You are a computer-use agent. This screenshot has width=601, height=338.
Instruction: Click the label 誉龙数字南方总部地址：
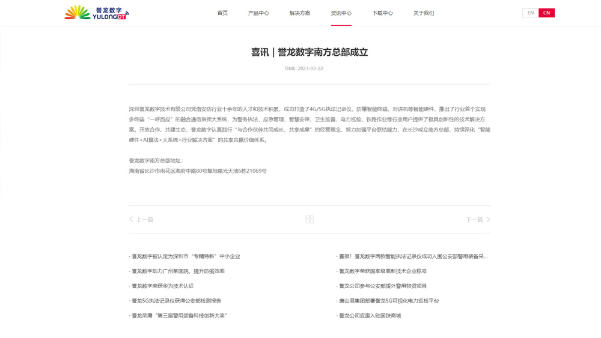[156, 160]
